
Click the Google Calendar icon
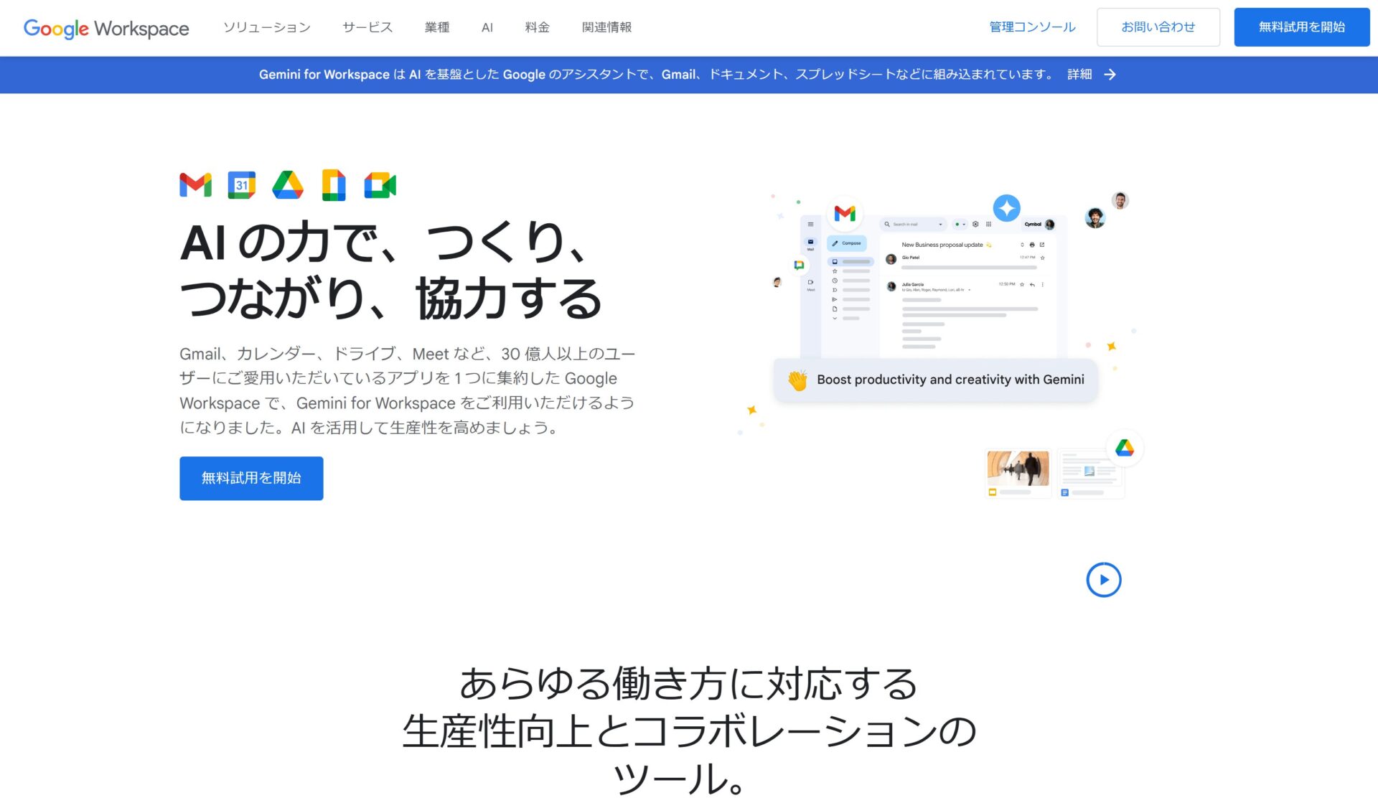(241, 185)
